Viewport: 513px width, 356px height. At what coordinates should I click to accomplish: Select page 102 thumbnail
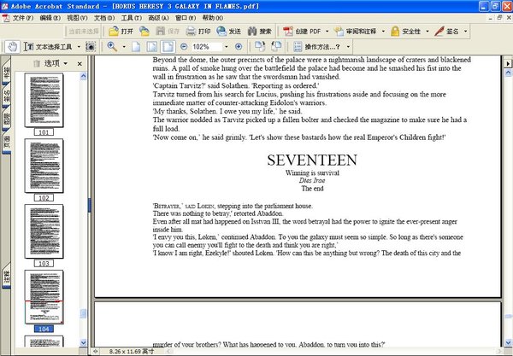click(x=44, y=169)
